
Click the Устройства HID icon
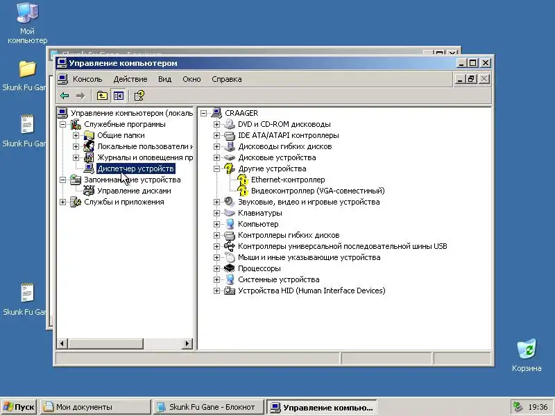tap(230, 291)
